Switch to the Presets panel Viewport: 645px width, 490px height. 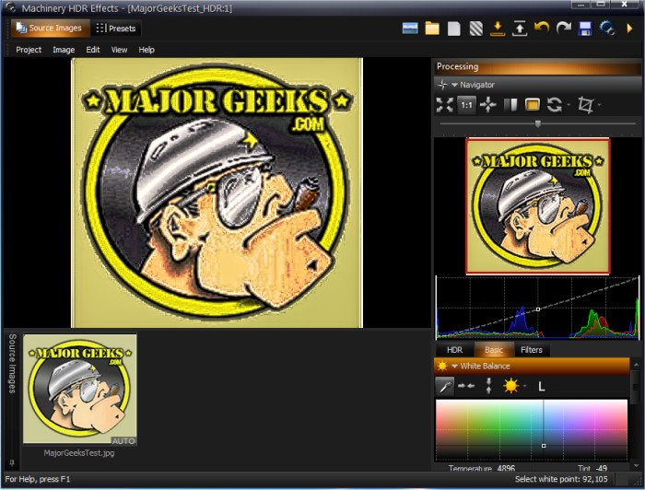coord(116,29)
